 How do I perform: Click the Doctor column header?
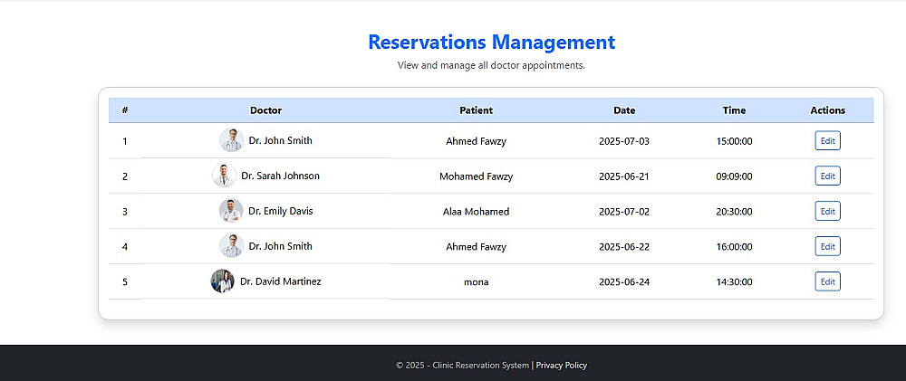266,110
